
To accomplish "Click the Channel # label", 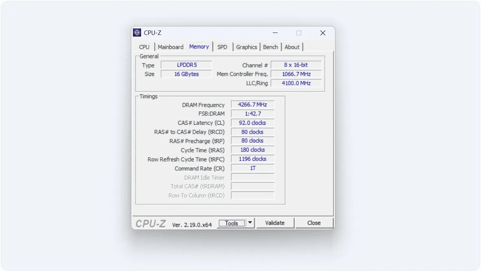I will click(255, 65).
